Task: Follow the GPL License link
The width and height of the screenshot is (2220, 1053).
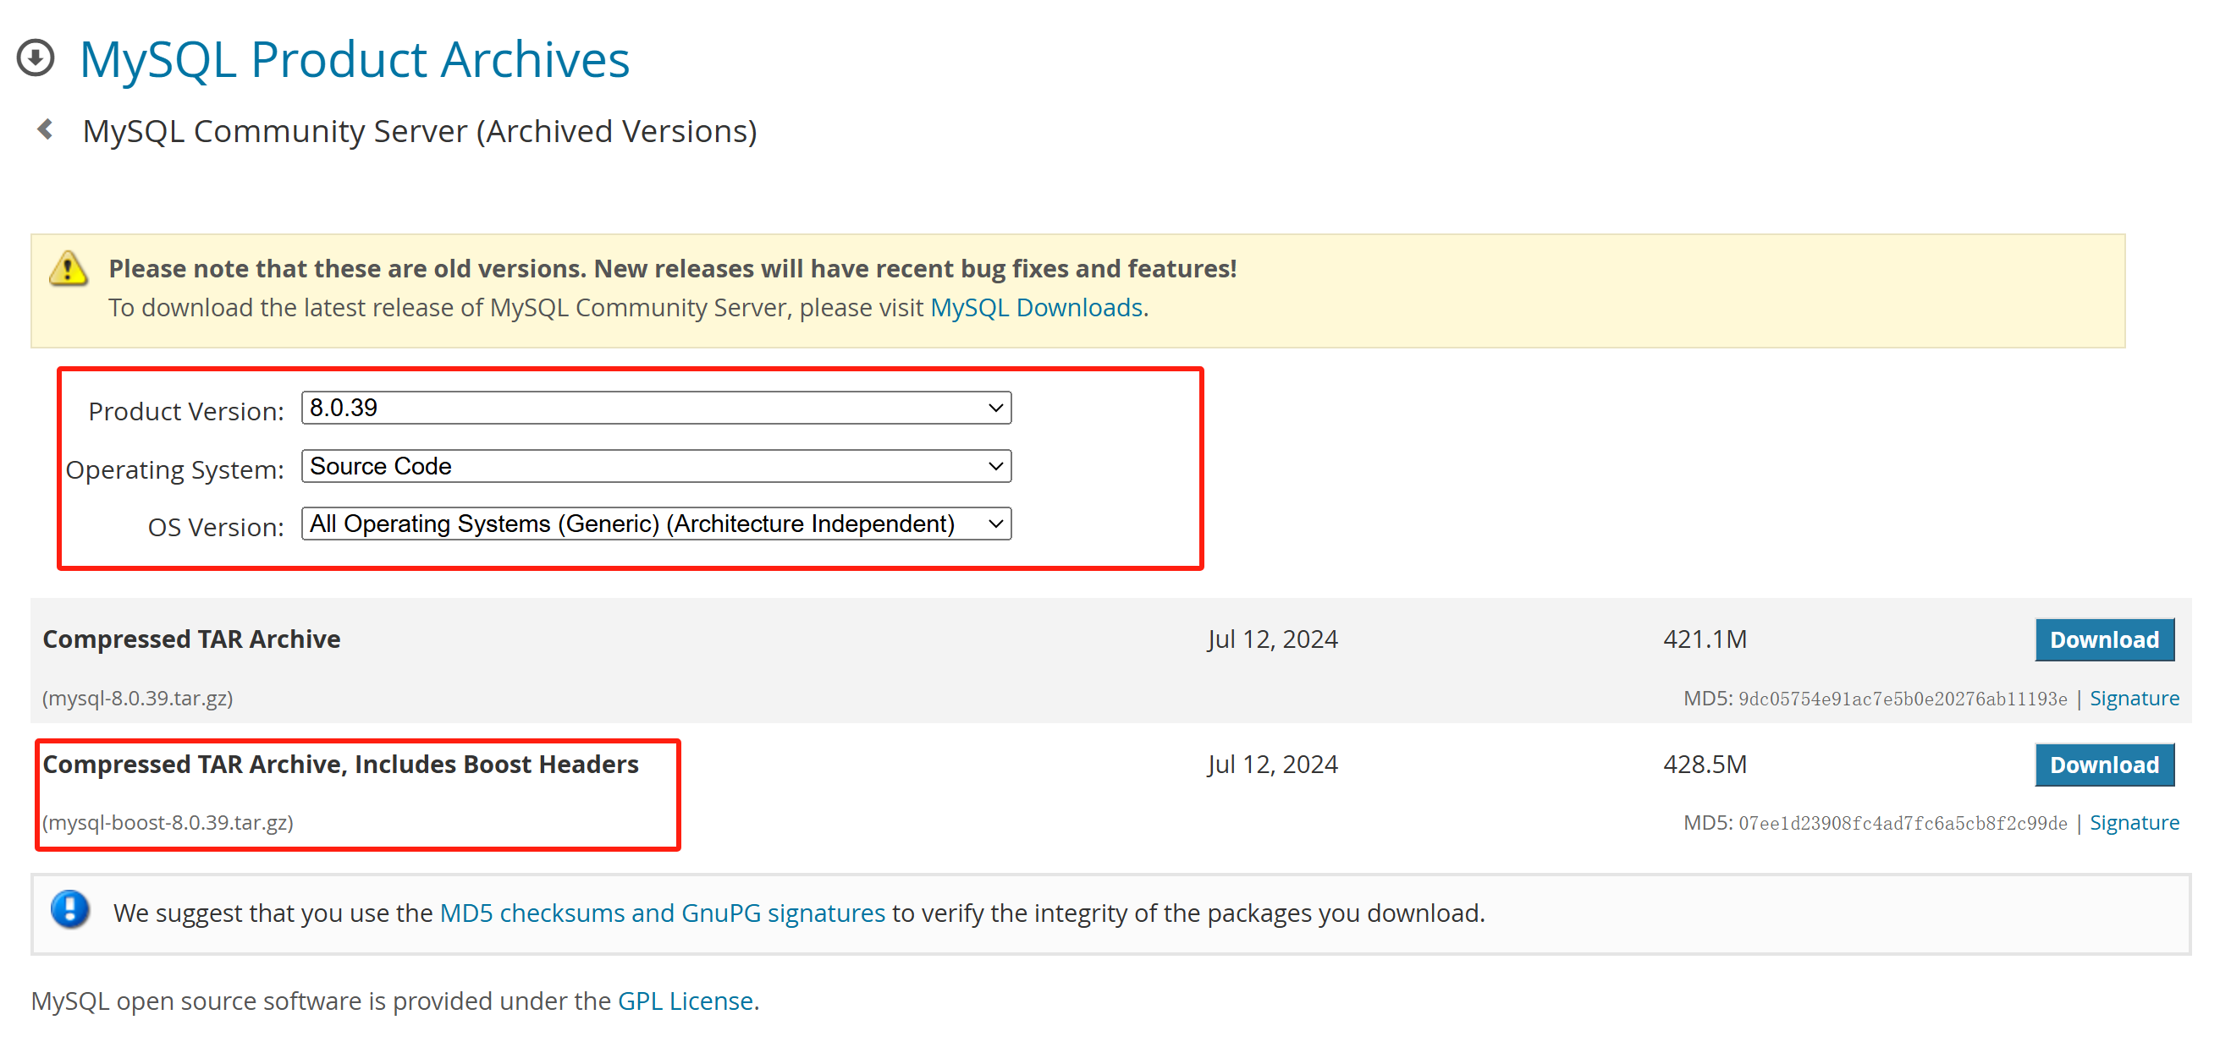Action: coord(686,1001)
